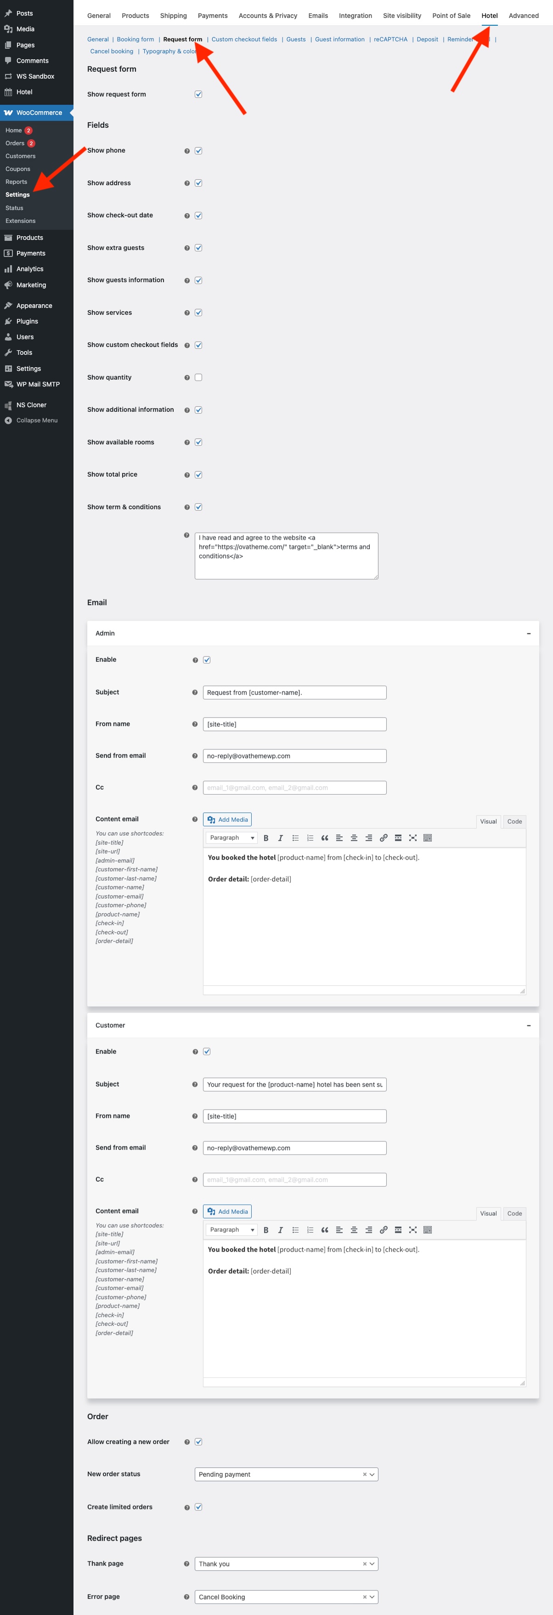Open the Thank page dropdown
553x1615 pixels.
pyautogui.click(x=286, y=1564)
